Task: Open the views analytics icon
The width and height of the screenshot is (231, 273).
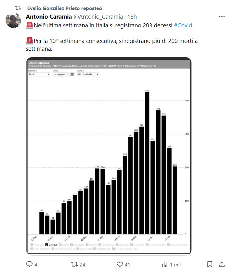Action: click(x=165, y=264)
